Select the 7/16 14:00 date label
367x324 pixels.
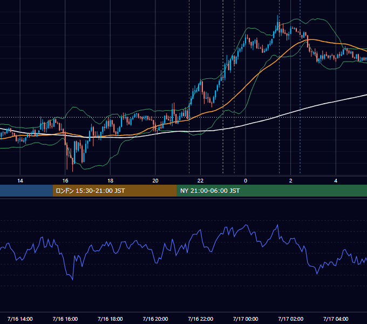(20, 319)
